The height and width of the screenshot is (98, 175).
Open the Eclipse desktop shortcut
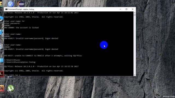[x=21, y=4]
